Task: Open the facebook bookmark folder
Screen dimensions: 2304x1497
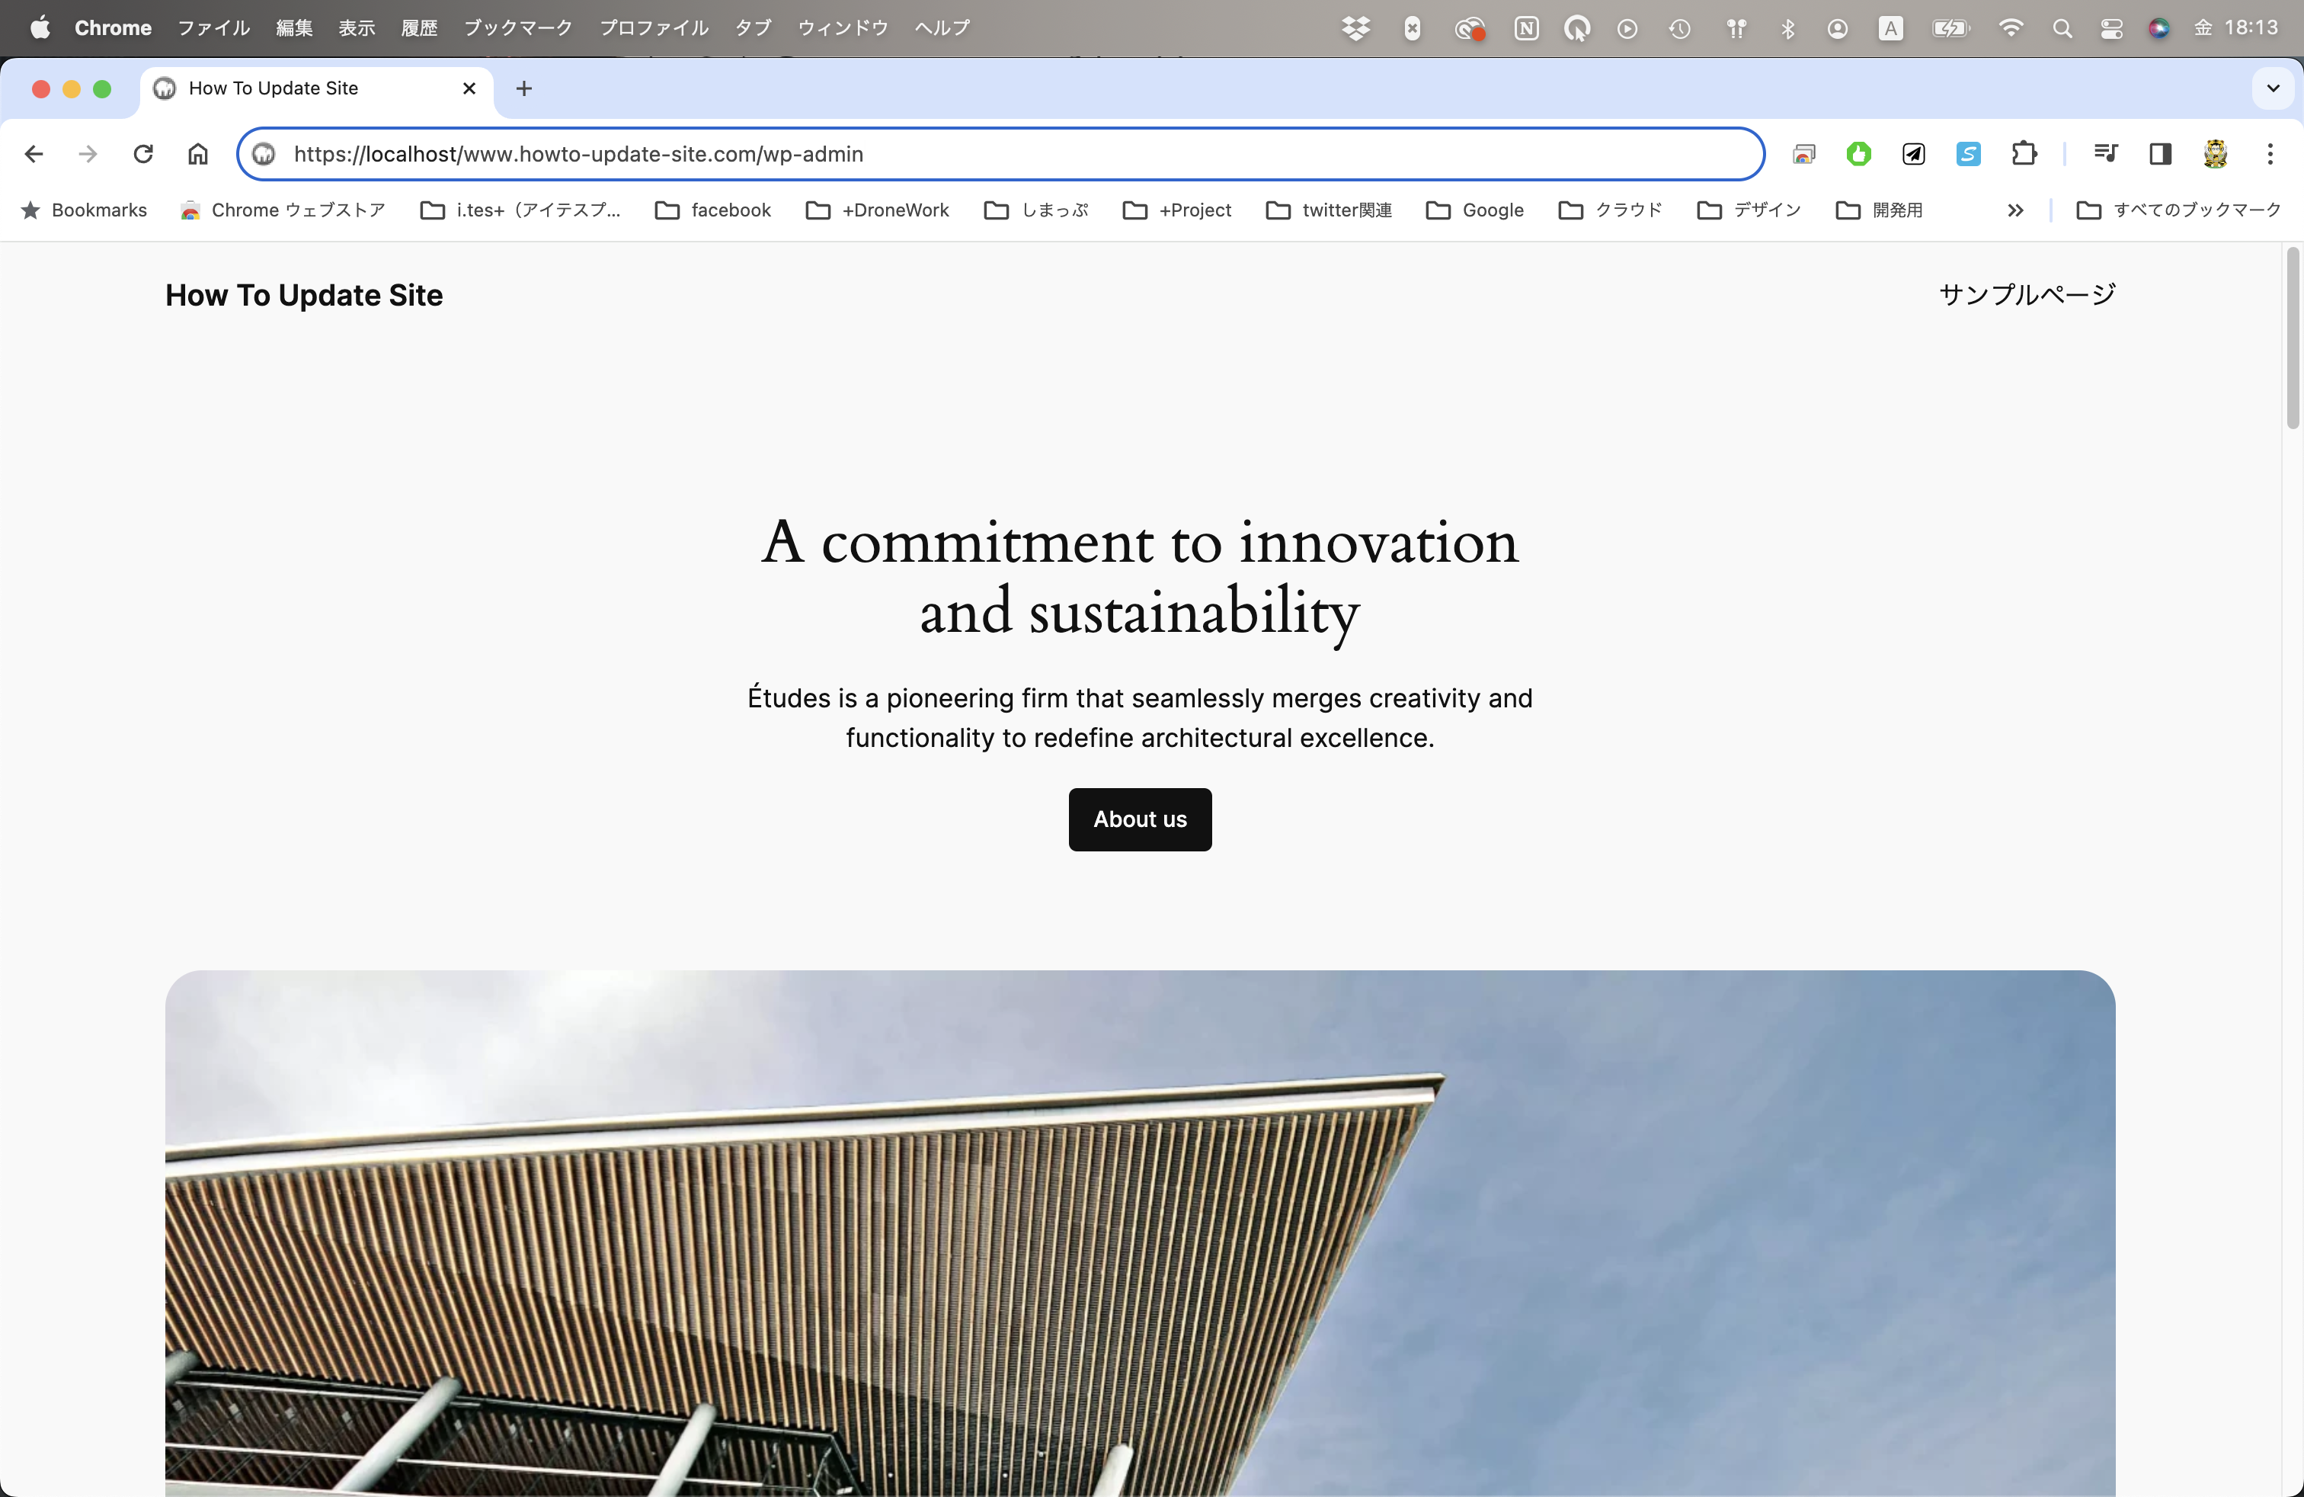Action: [x=713, y=210]
